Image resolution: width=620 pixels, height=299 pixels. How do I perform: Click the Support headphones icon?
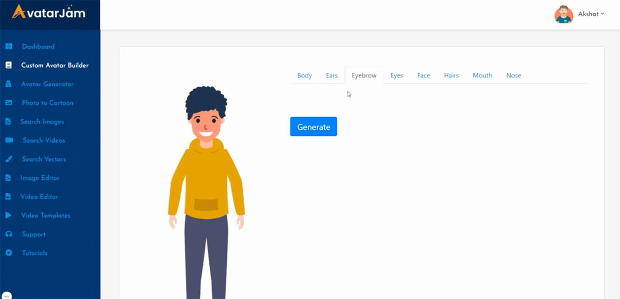9,234
